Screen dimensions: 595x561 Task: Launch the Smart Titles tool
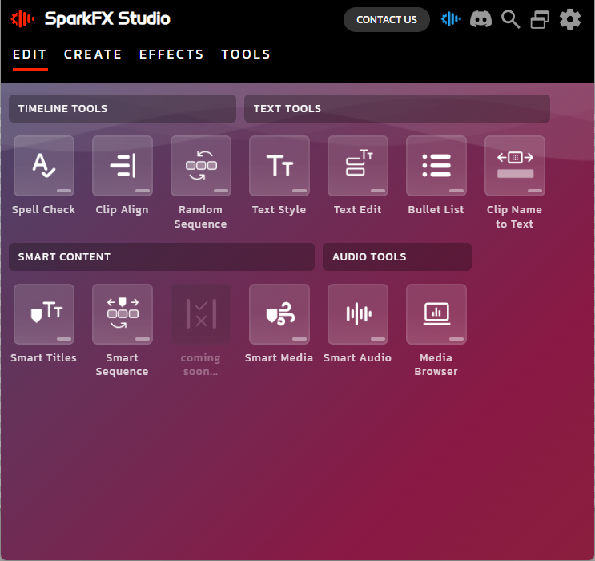pyautogui.click(x=43, y=314)
